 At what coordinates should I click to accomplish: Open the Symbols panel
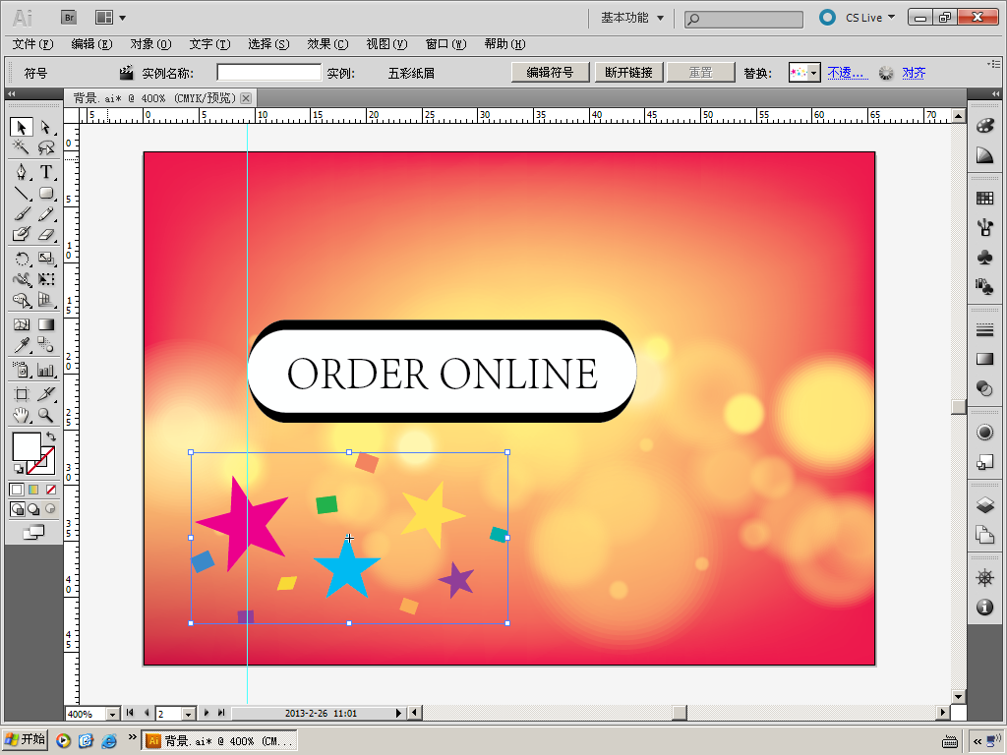984,257
